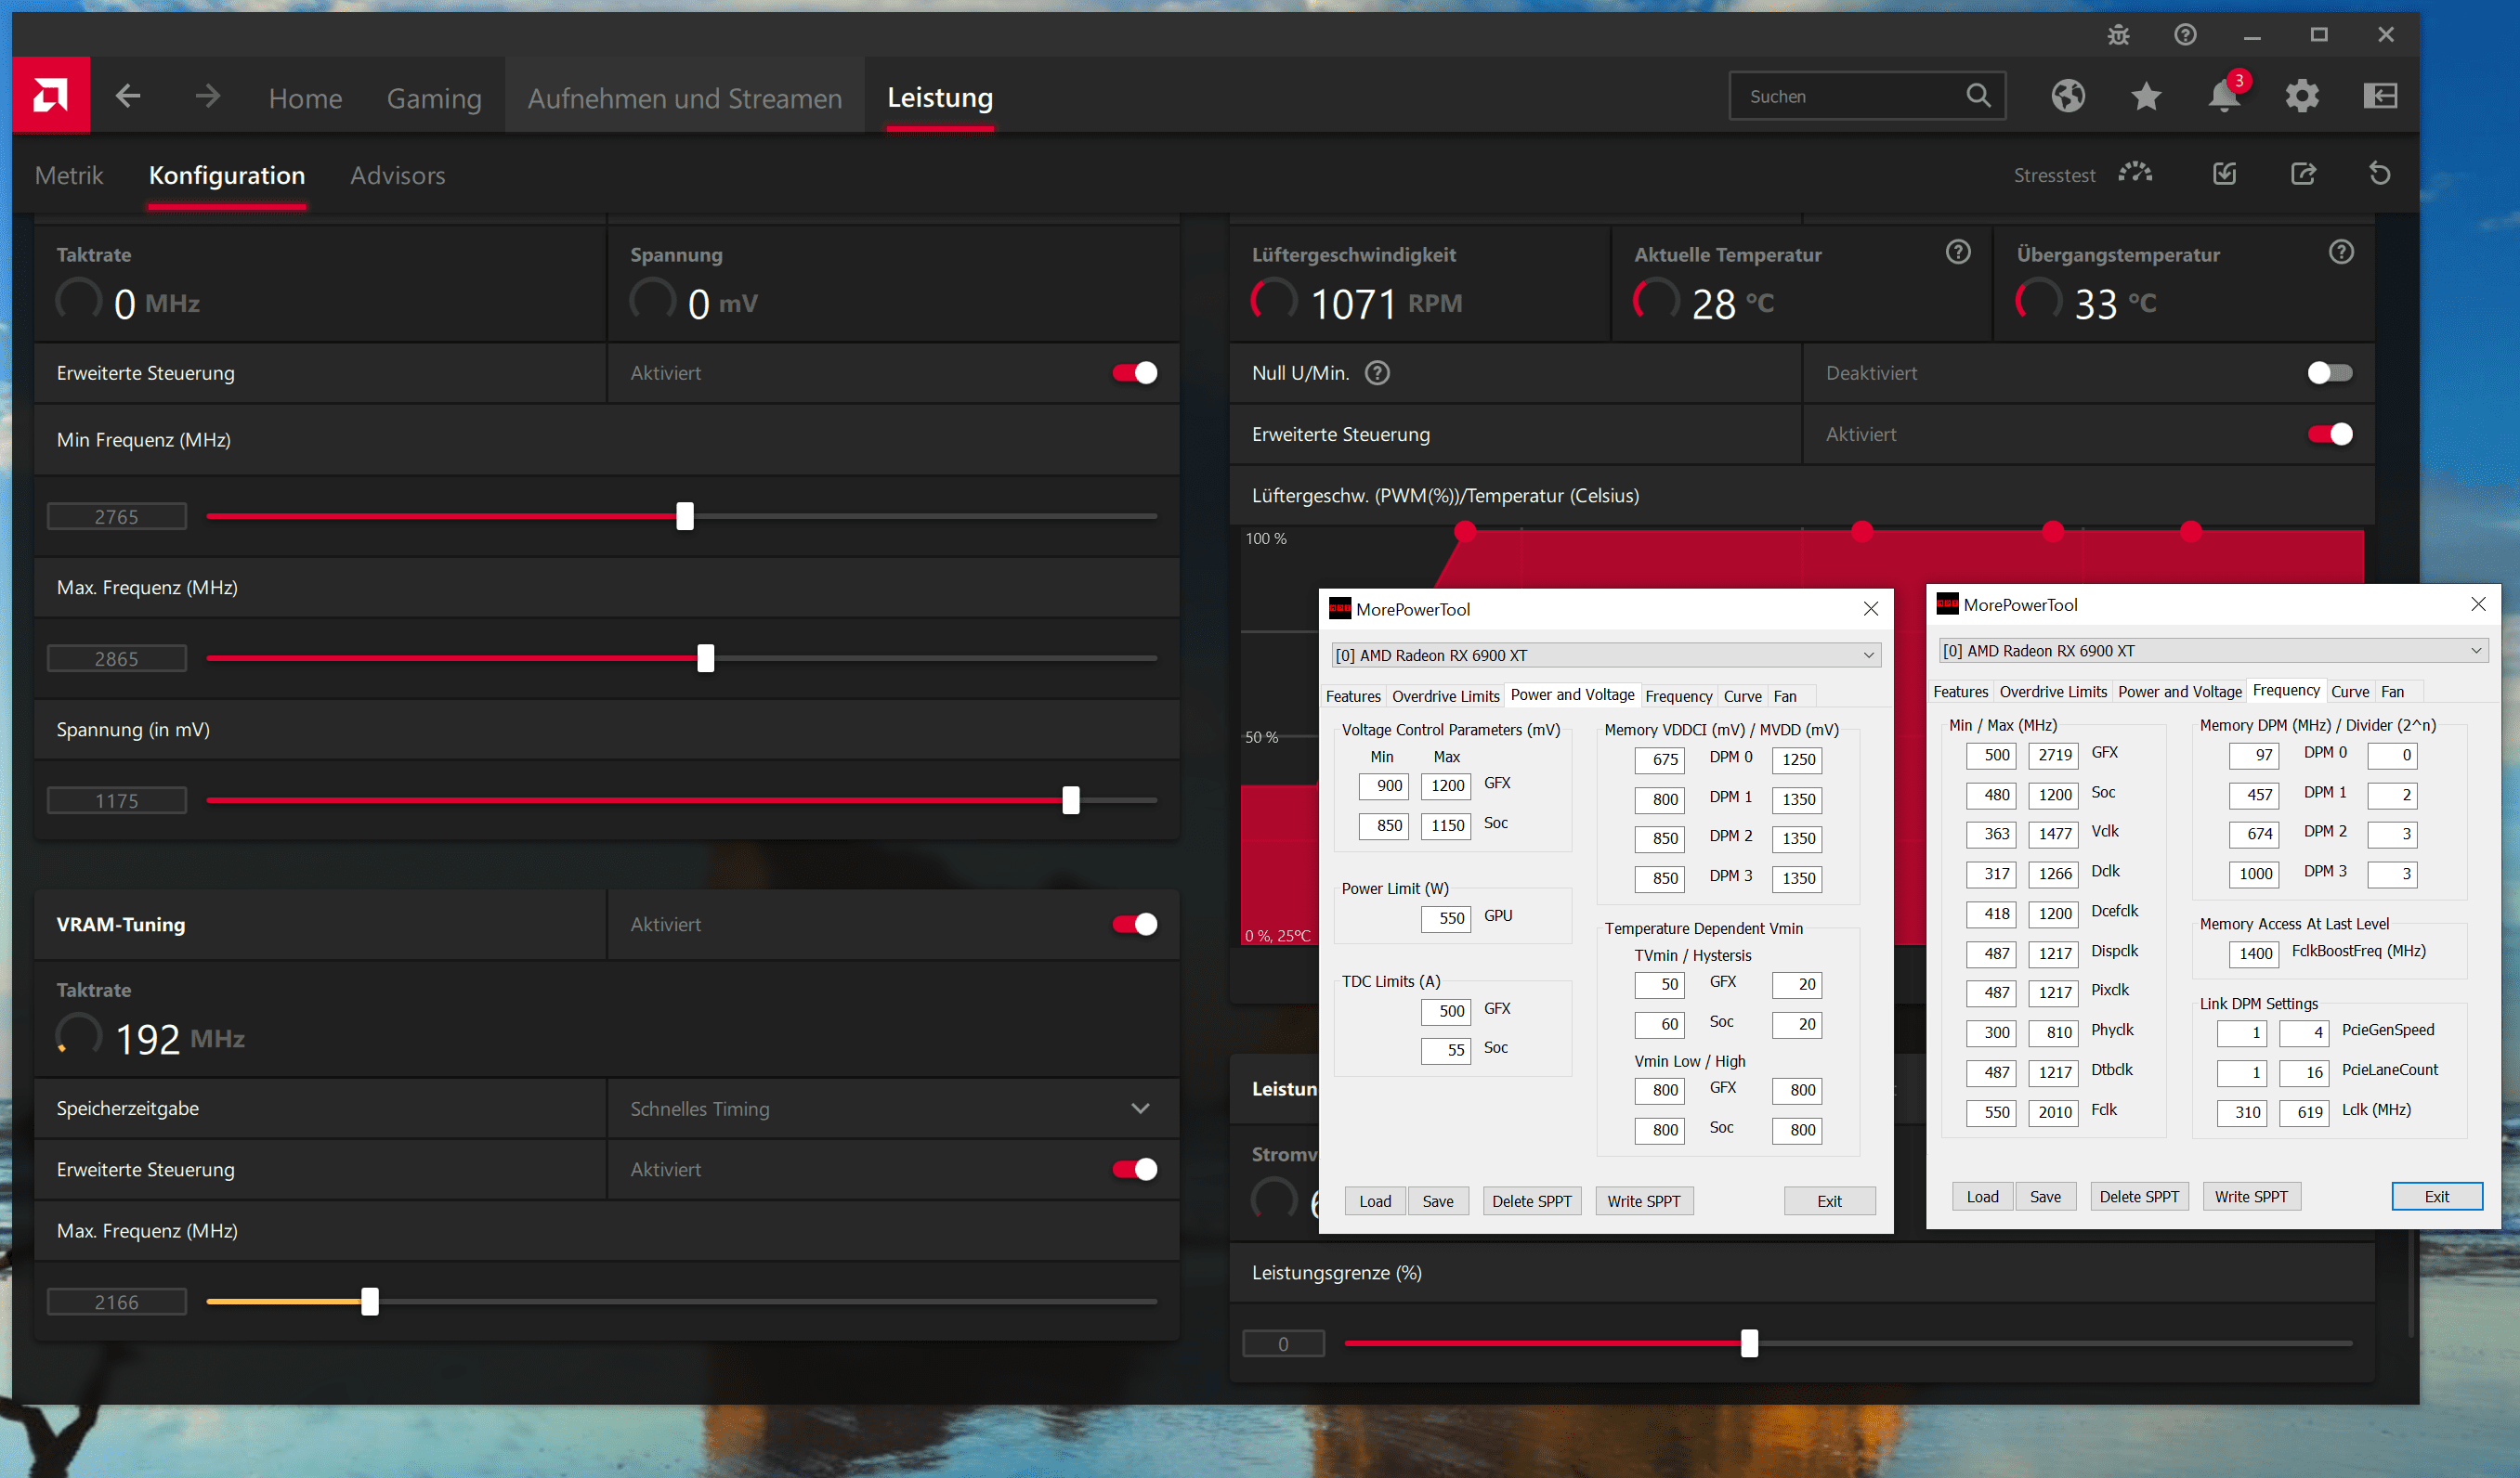This screenshot has width=2520, height=1478.
Task: Click Delete SPPT in left MorePowerTool
Action: click(x=1531, y=1201)
